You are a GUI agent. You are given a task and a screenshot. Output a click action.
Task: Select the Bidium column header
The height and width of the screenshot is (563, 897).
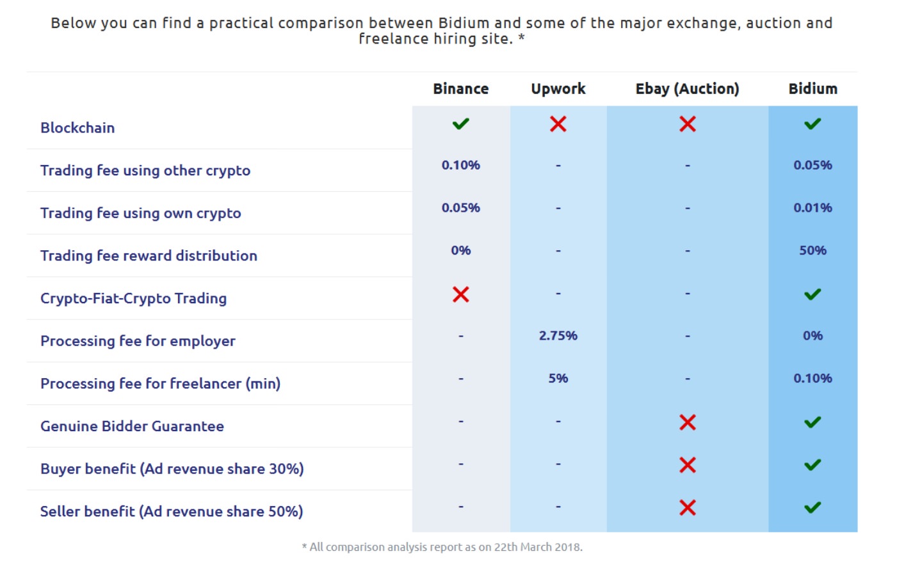point(812,89)
